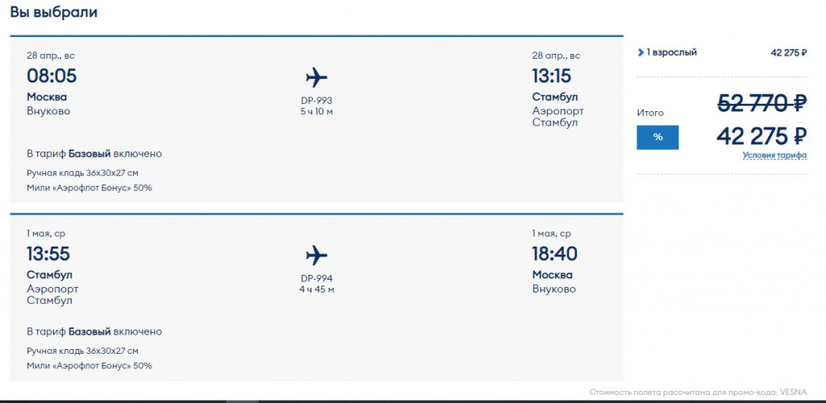The height and width of the screenshot is (403, 826).
Task: Select the 13:55 departure time from Стамбул
Action: point(48,254)
